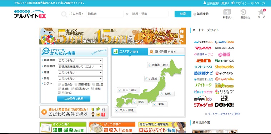Focus the 勤務地 input field
Image resolution: width=271 pixels, height=134 pixels.
pyautogui.click(x=105, y=14)
